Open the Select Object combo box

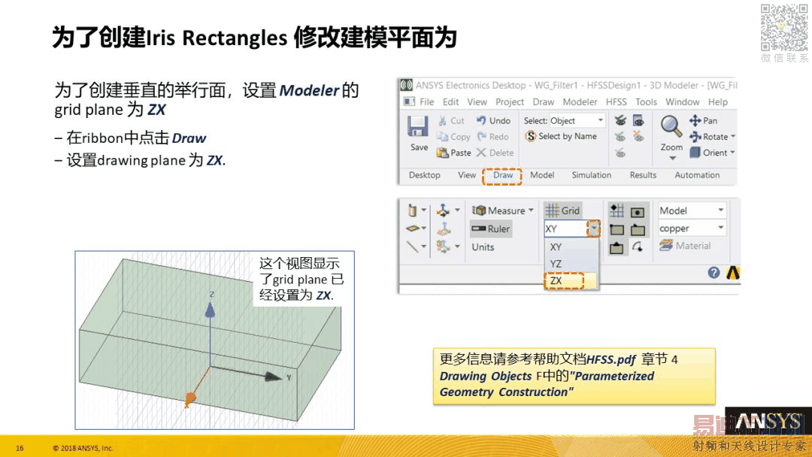[x=577, y=120]
